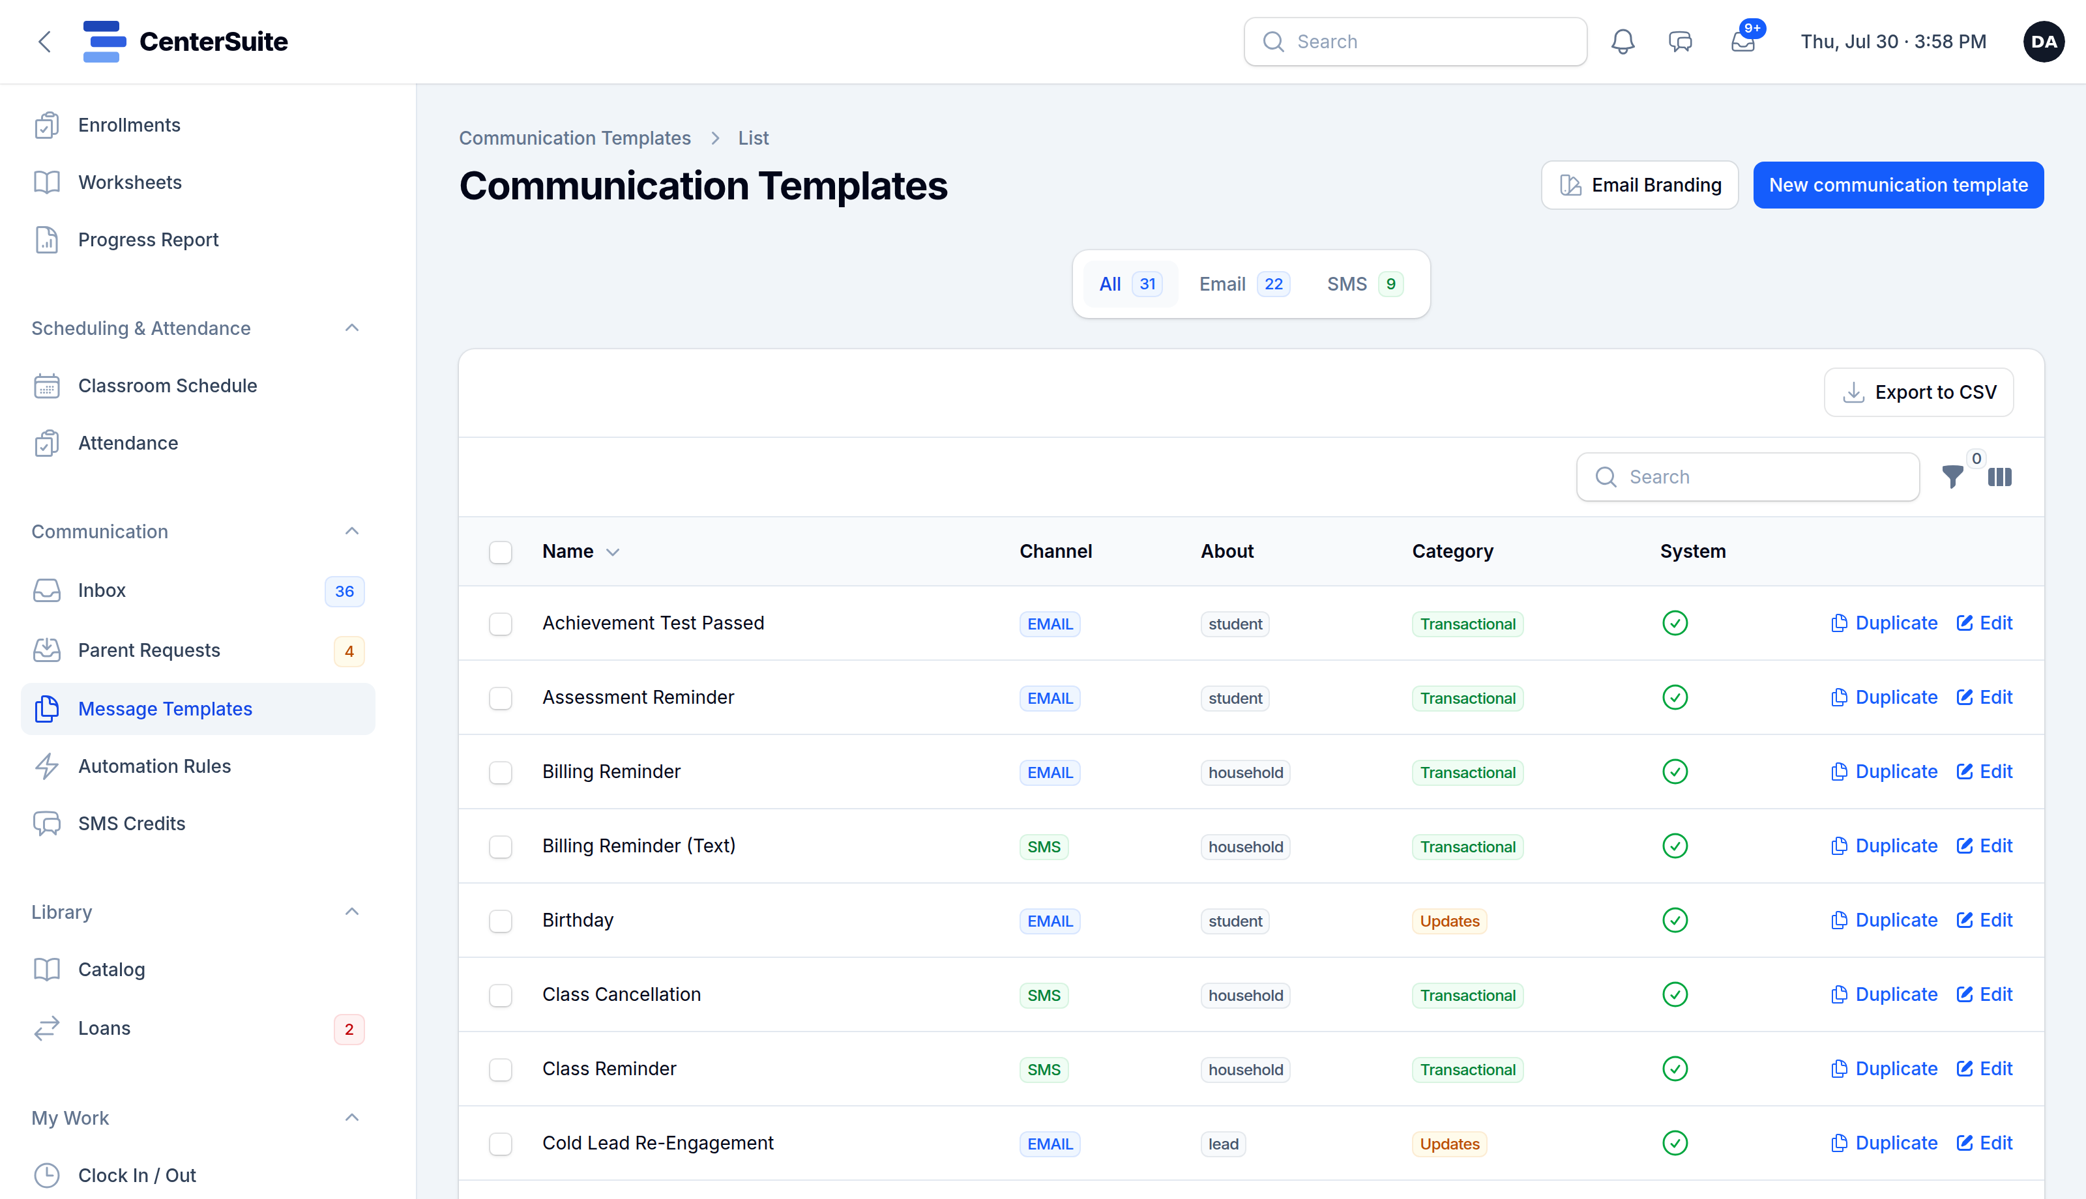The height and width of the screenshot is (1199, 2086).
Task: Switch to the Email tab
Action: click(1244, 284)
